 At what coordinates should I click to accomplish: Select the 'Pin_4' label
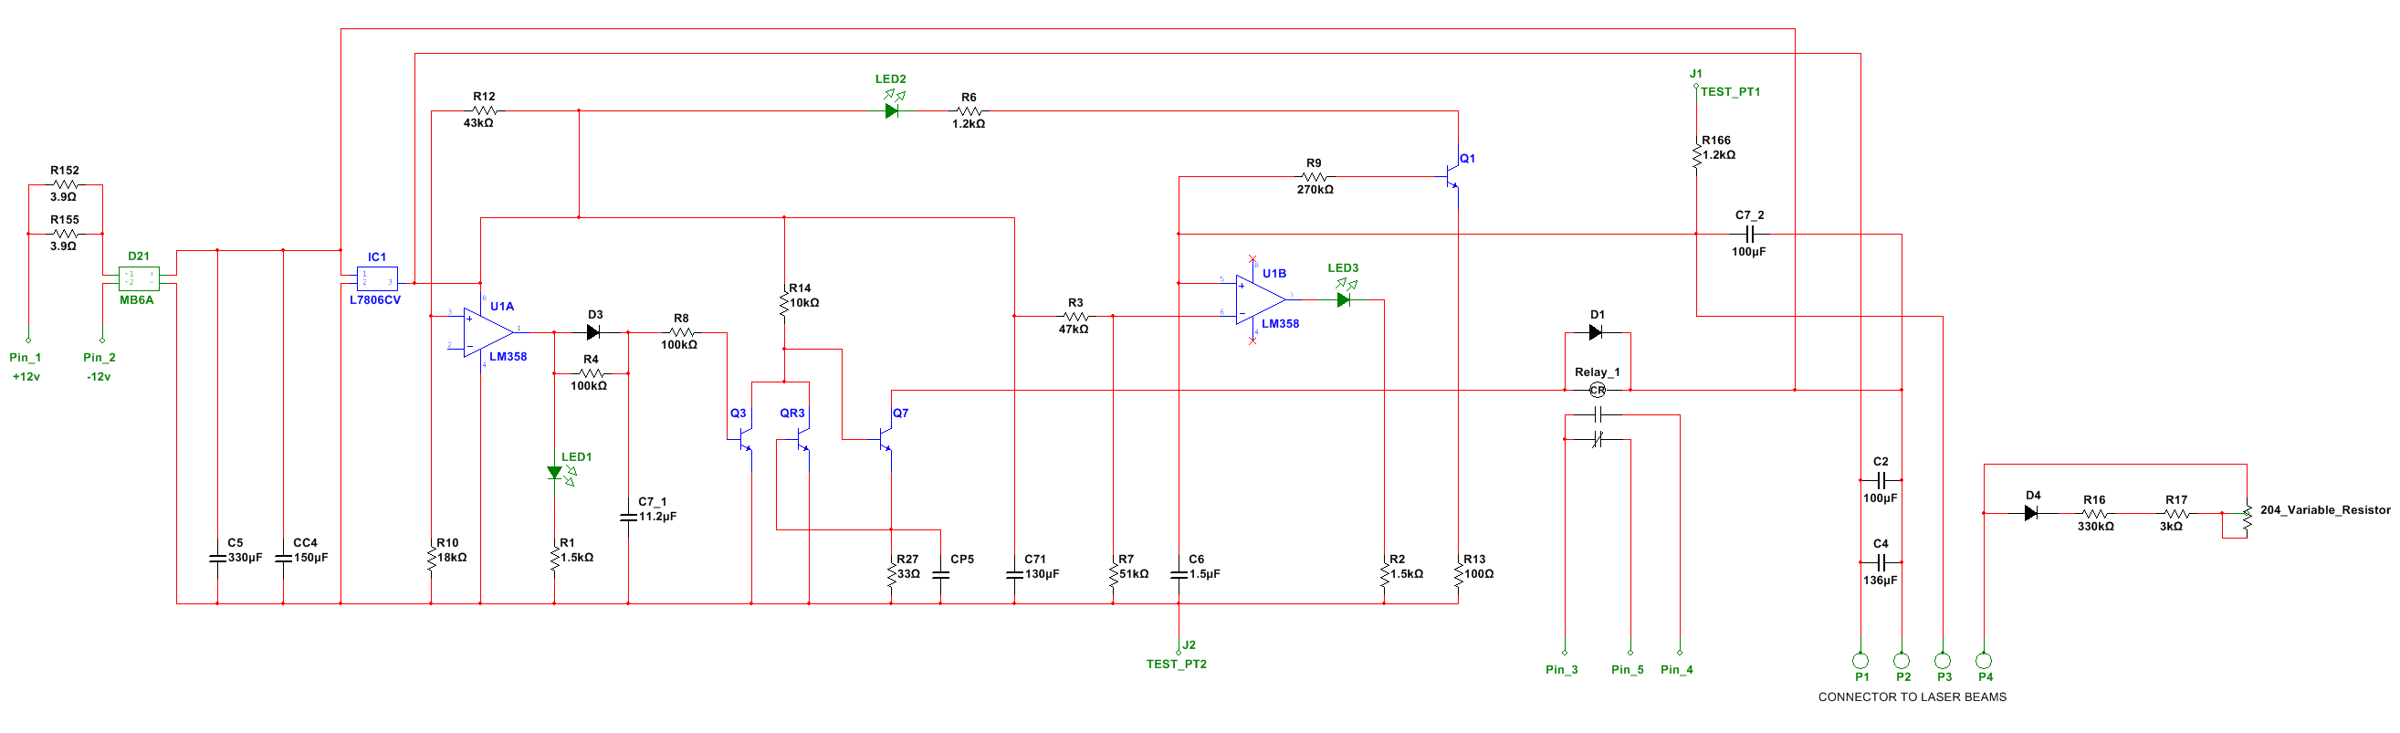(1677, 670)
